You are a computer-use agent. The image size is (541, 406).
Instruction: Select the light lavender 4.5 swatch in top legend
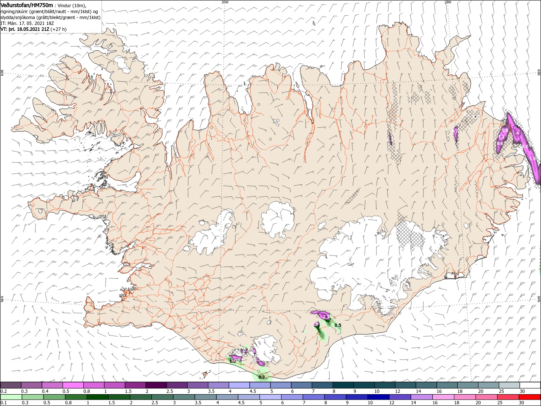pyautogui.click(x=260, y=385)
